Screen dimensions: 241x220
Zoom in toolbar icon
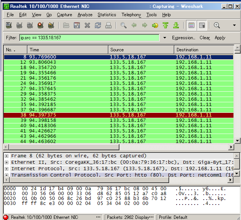point(217,25)
